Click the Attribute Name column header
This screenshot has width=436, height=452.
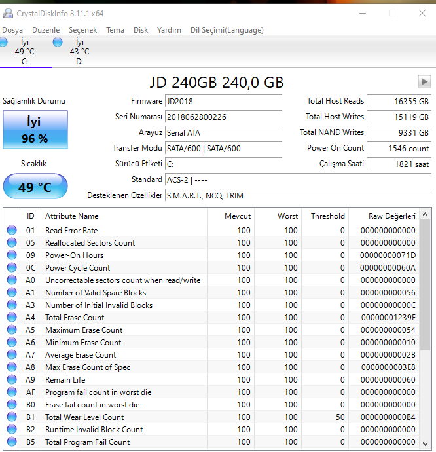(71, 216)
